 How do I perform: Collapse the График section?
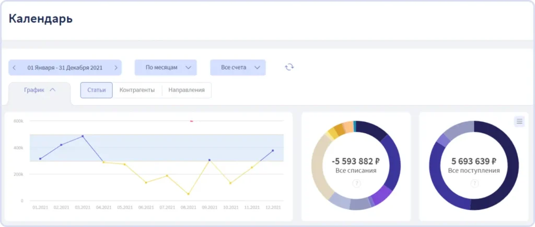(x=40, y=90)
